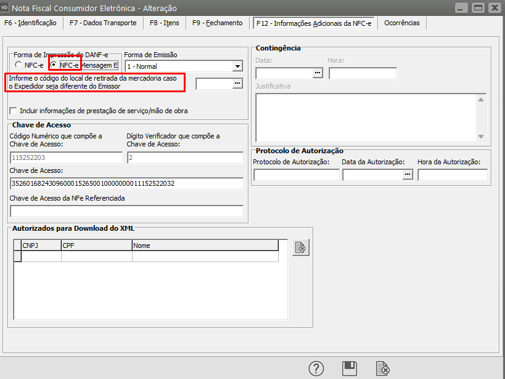Image resolution: width=505 pixels, height=379 pixels.
Task: Select the NFC-e Mensagem Eletrônica radio option
Action: pos(54,65)
